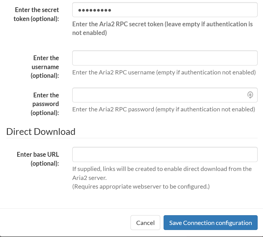This screenshot has height=237, width=263.
Task: Click the 'Enter base URL' label
Action: click(38, 159)
